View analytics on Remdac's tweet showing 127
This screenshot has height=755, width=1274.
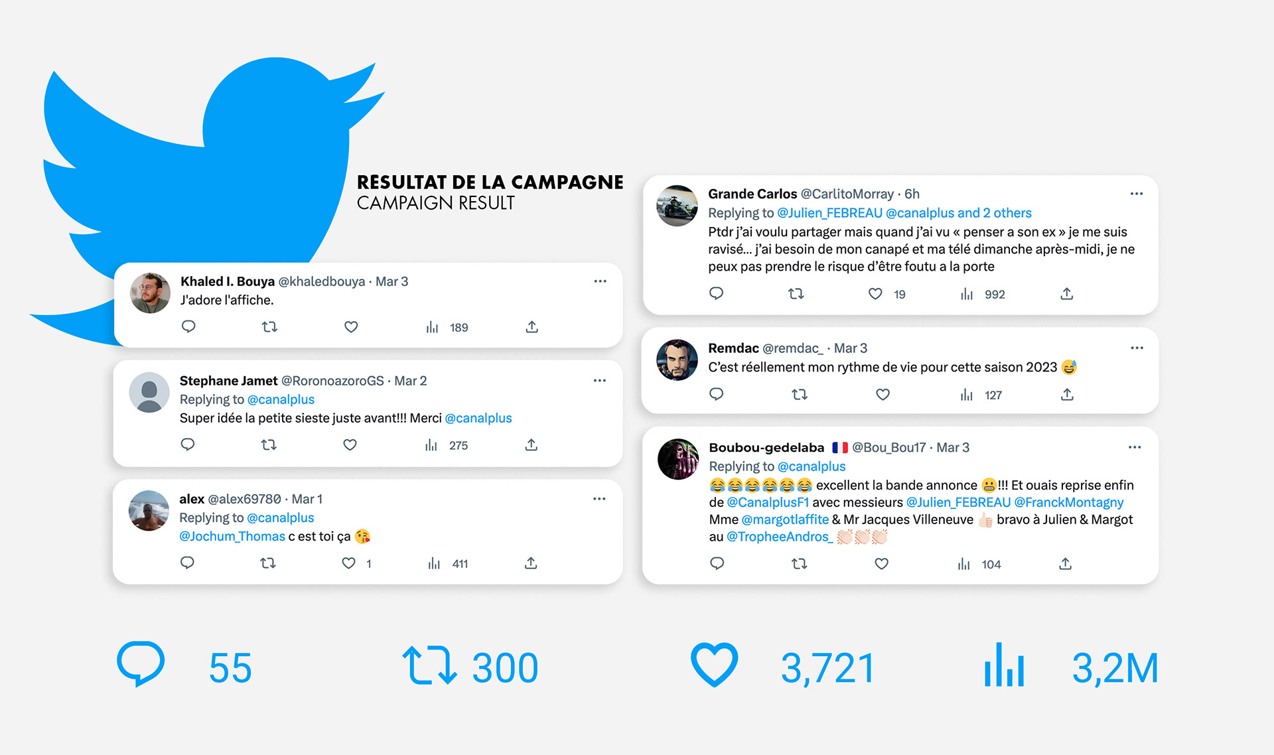coord(981,395)
